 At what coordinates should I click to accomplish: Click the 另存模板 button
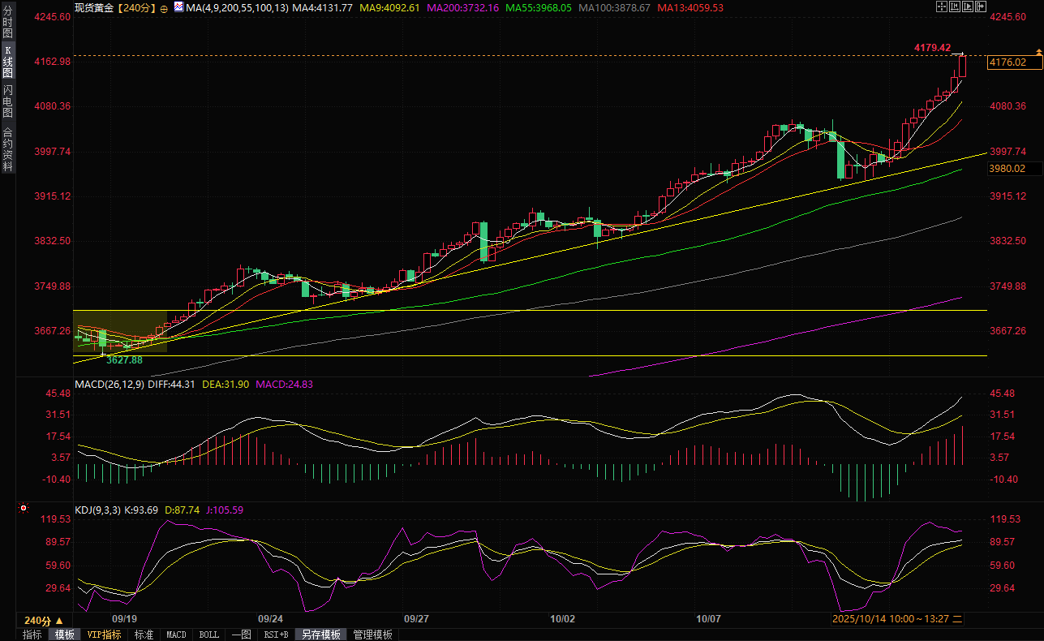(x=320, y=635)
